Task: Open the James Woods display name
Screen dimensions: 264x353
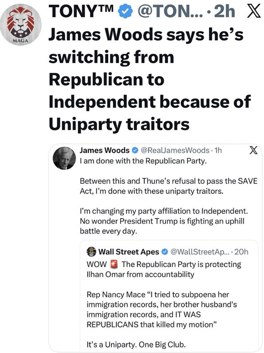Action: coord(104,150)
